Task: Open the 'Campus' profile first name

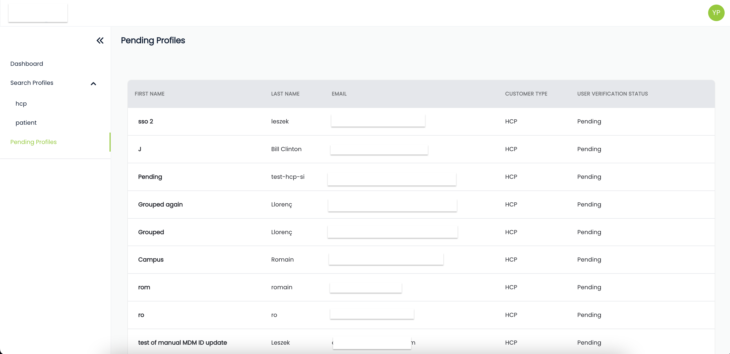Action: point(151,260)
